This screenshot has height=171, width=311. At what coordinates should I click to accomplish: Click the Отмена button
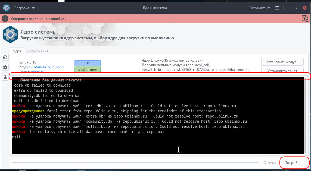(x=270, y=163)
